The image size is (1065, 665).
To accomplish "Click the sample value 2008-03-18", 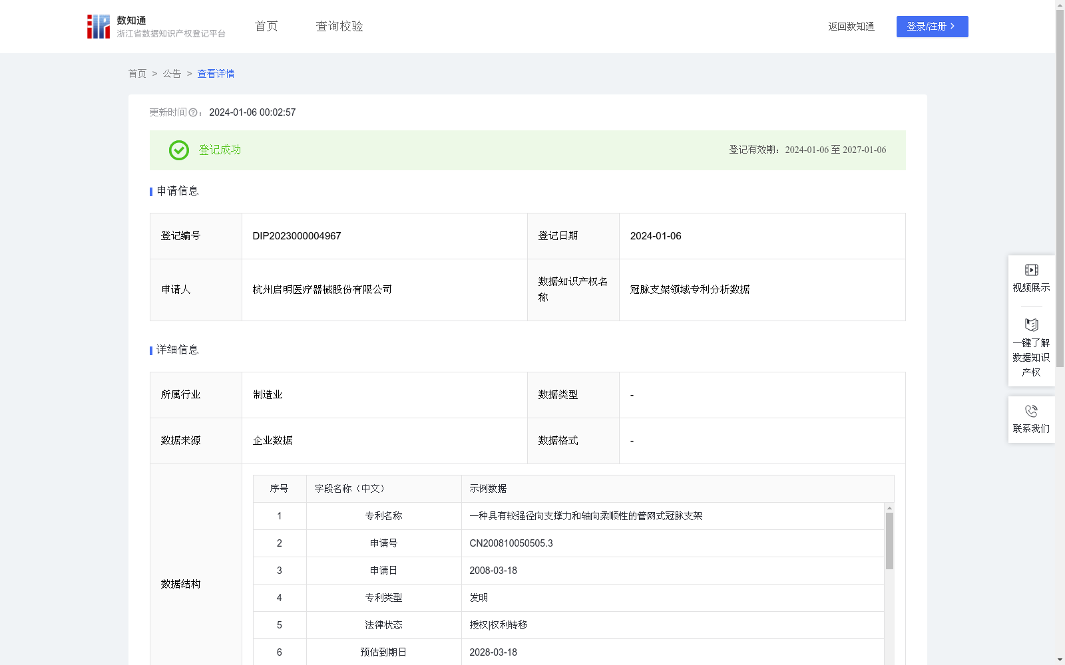I will 493,571.
